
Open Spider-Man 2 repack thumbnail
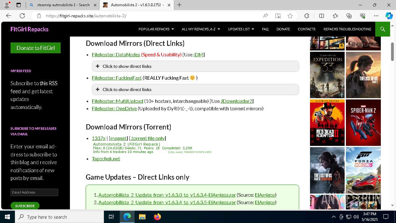point(363,123)
